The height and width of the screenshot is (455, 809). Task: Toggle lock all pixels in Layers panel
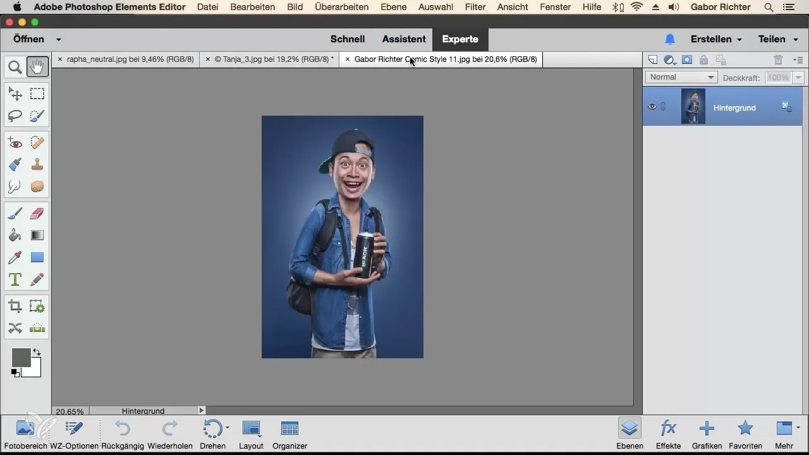click(x=703, y=60)
